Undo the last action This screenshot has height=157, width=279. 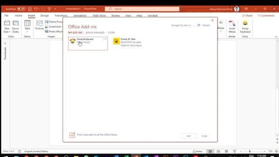(35, 9)
